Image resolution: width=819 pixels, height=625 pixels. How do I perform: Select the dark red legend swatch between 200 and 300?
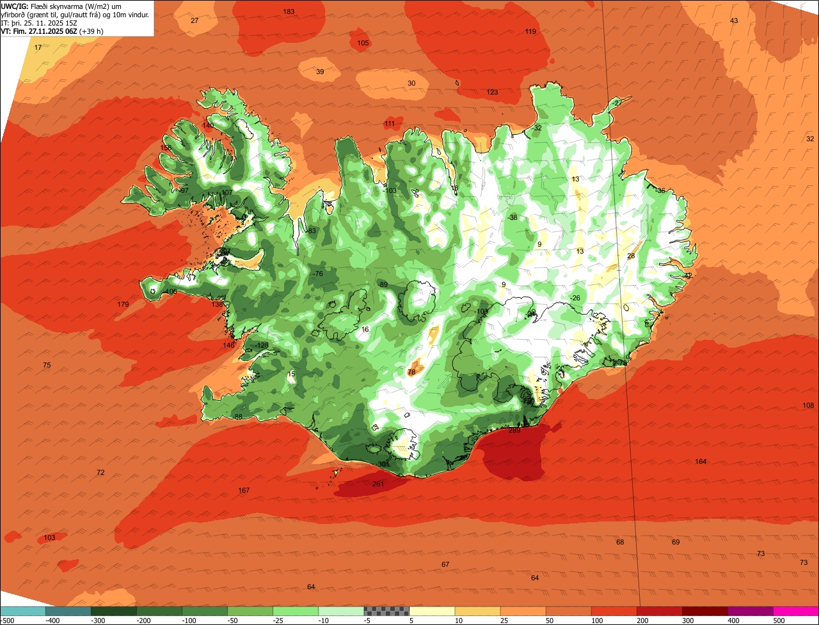click(660, 611)
